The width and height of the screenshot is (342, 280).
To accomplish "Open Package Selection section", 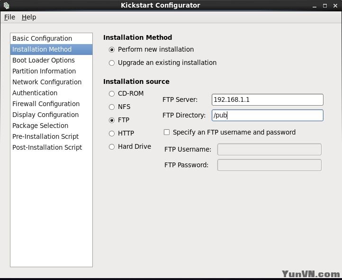I will (x=40, y=126).
